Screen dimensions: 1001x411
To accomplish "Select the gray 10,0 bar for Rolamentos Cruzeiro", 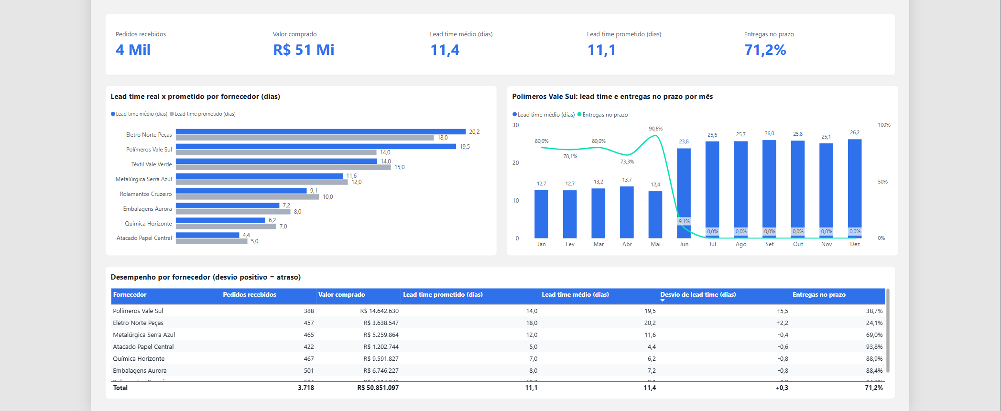I will click(248, 197).
